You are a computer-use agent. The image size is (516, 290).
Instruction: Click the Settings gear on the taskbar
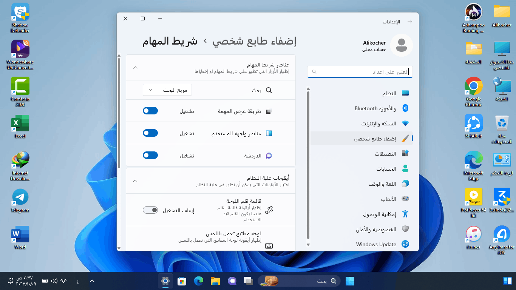pyautogui.click(x=165, y=281)
